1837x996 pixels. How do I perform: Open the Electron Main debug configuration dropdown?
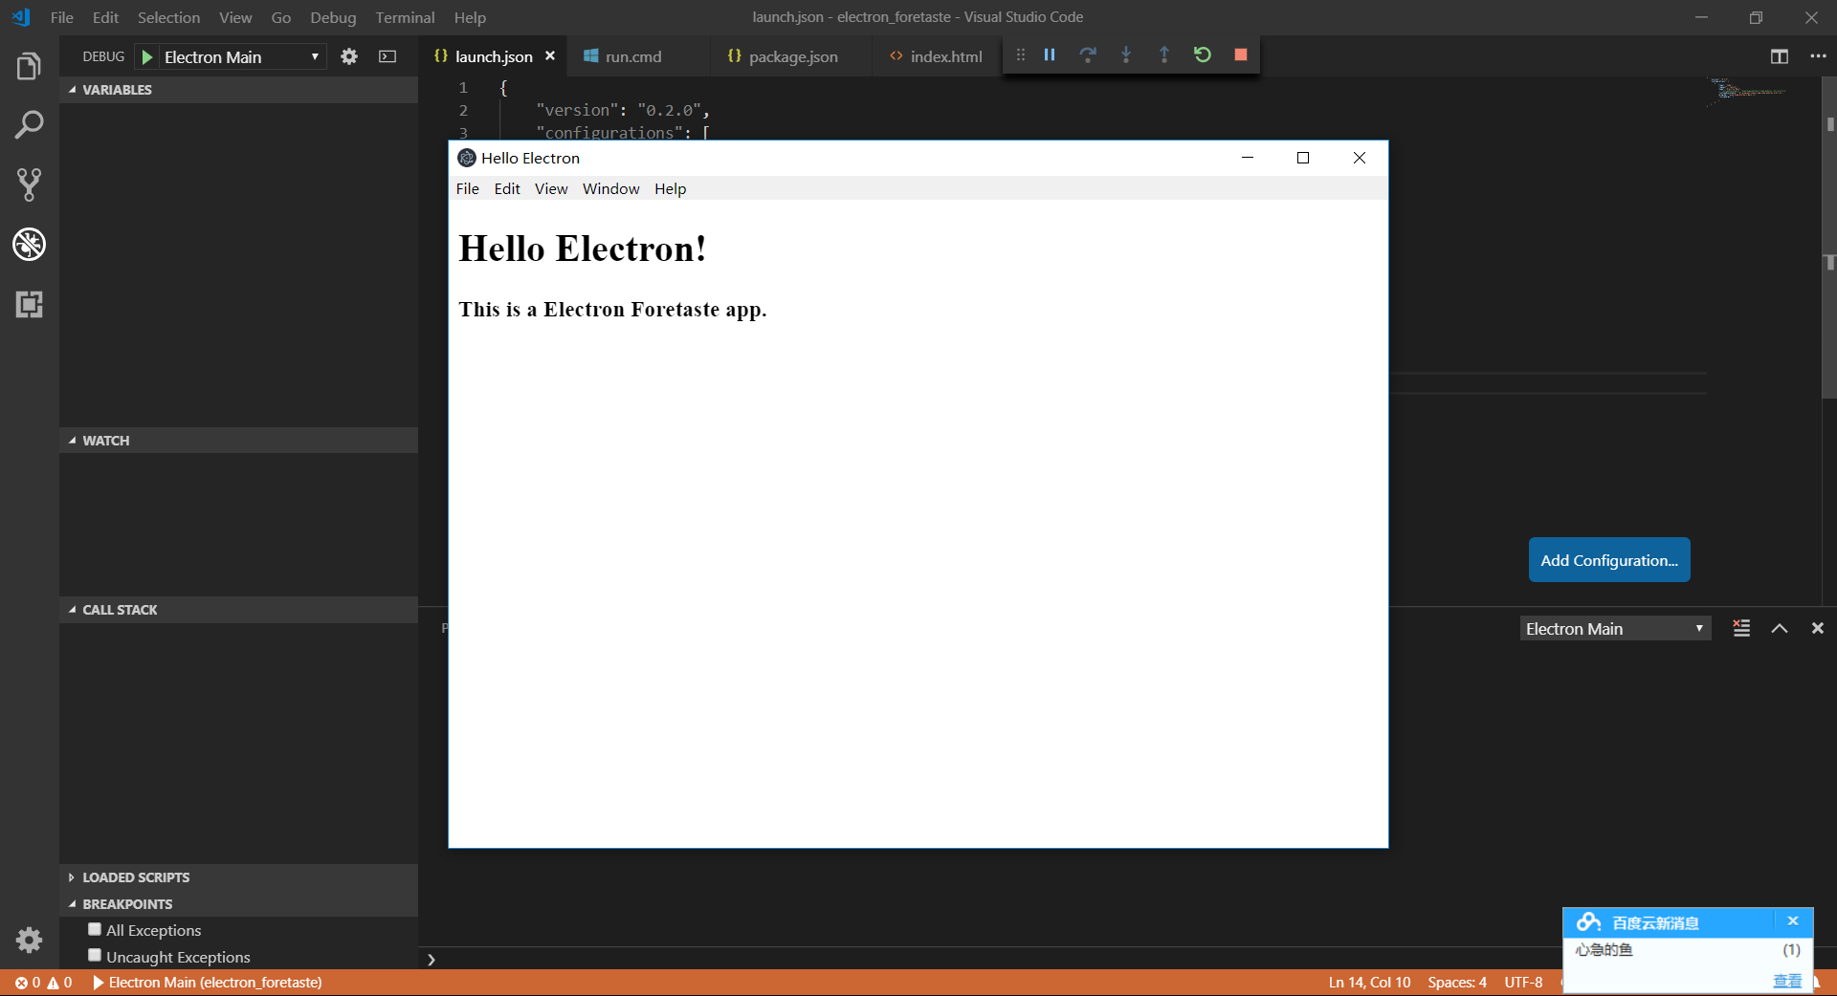click(240, 57)
